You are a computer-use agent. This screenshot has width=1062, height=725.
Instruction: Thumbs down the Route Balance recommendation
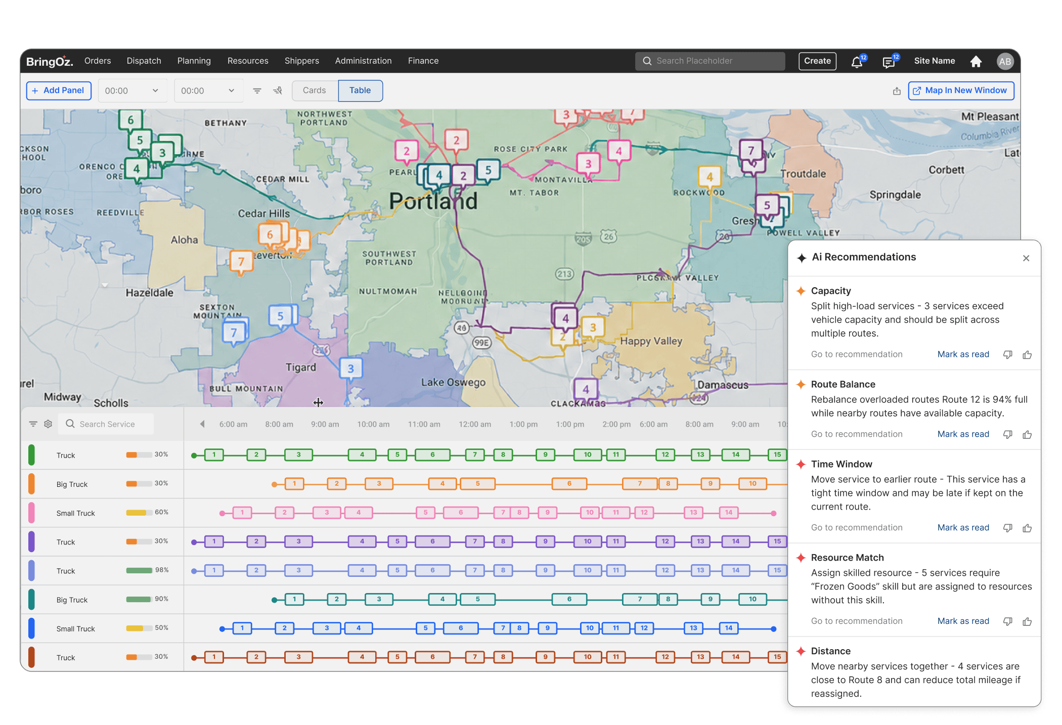tap(1007, 434)
